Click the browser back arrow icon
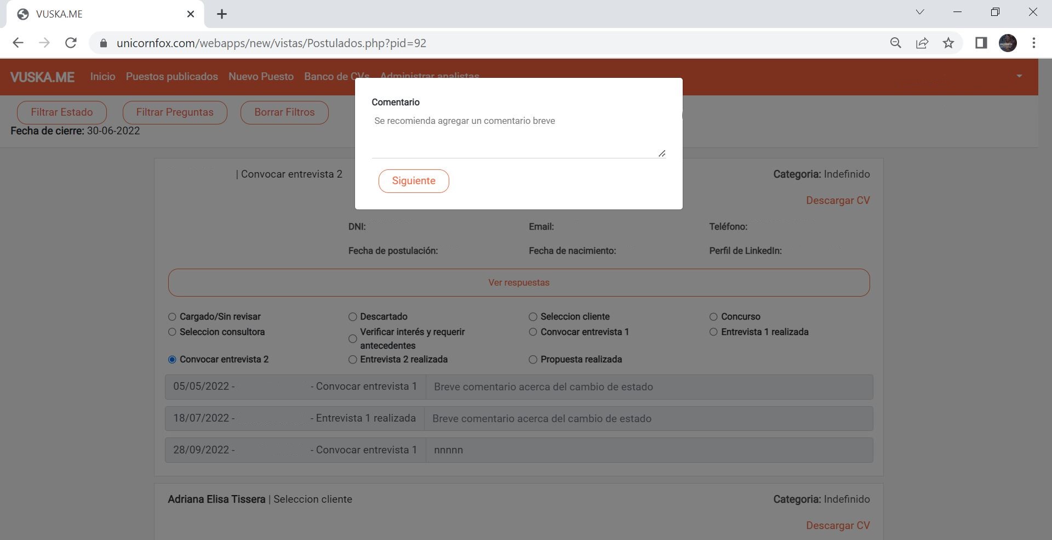The height and width of the screenshot is (540, 1052). click(x=18, y=43)
